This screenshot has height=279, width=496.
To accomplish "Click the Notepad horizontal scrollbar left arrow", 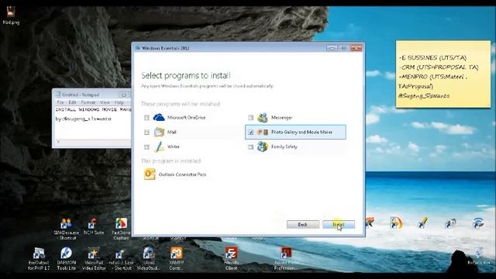I will [x=58, y=142].
